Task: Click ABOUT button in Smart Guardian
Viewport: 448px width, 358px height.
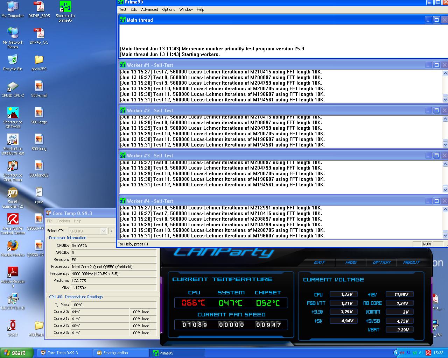Action: pyautogui.click(x=412, y=262)
